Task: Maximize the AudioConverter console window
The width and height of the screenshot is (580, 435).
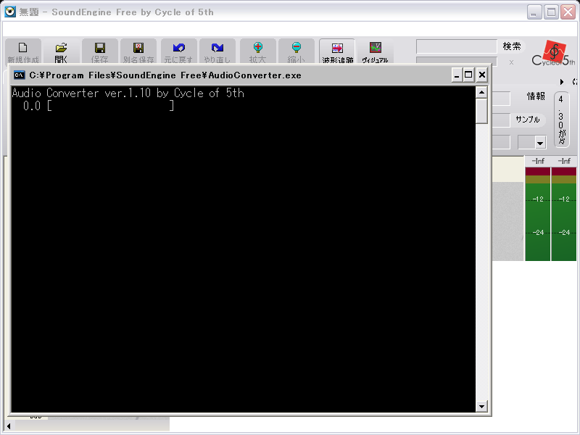Action: [468, 75]
